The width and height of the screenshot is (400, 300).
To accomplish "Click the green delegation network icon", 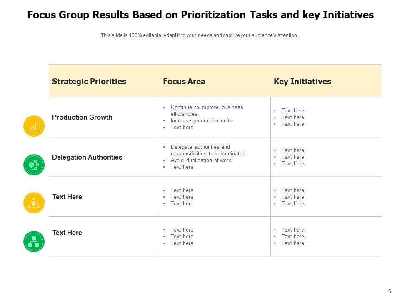I will [x=34, y=165].
